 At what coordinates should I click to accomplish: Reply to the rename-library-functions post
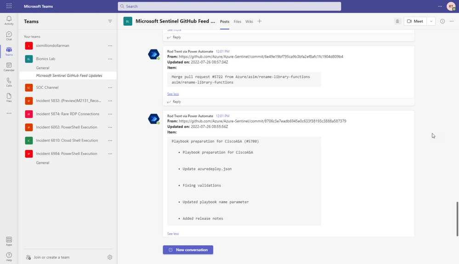[x=174, y=102]
